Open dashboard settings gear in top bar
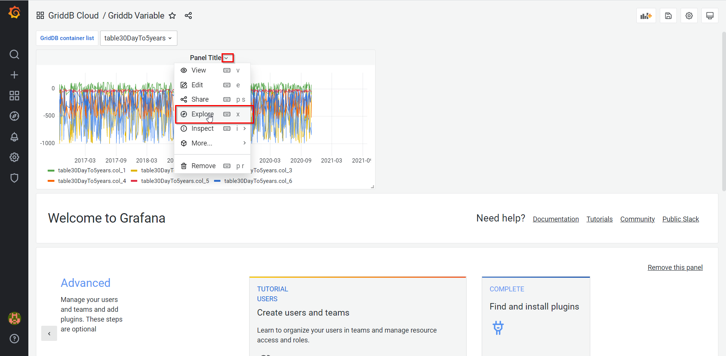Viewport: 726px width, 356px height. coord(689,16)
